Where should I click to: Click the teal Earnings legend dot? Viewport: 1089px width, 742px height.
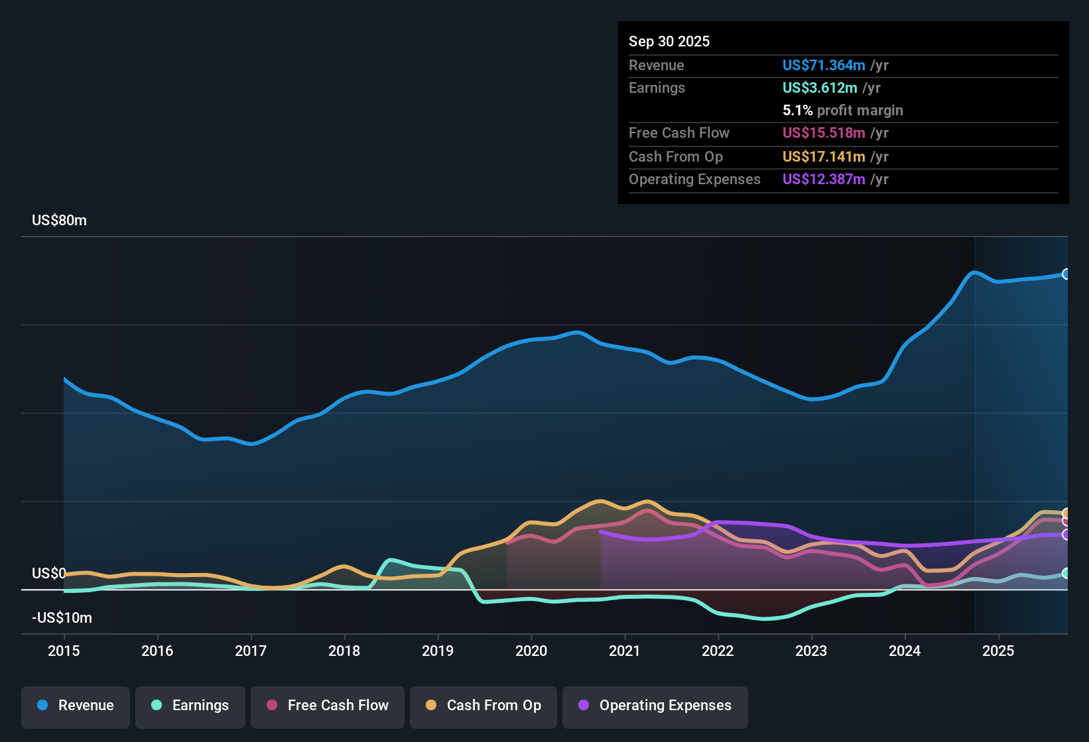[157, 706]
